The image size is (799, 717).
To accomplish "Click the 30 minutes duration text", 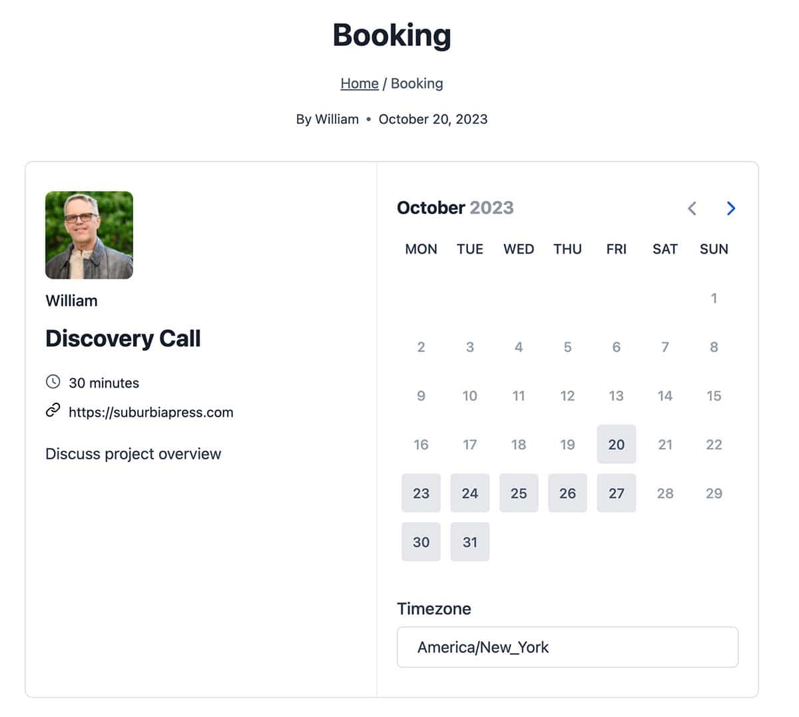I will [104, 383].
